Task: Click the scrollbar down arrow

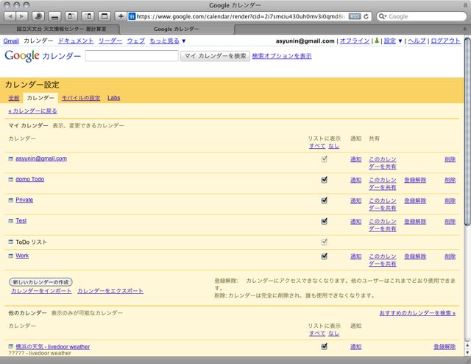Action: tap(467, 352)
